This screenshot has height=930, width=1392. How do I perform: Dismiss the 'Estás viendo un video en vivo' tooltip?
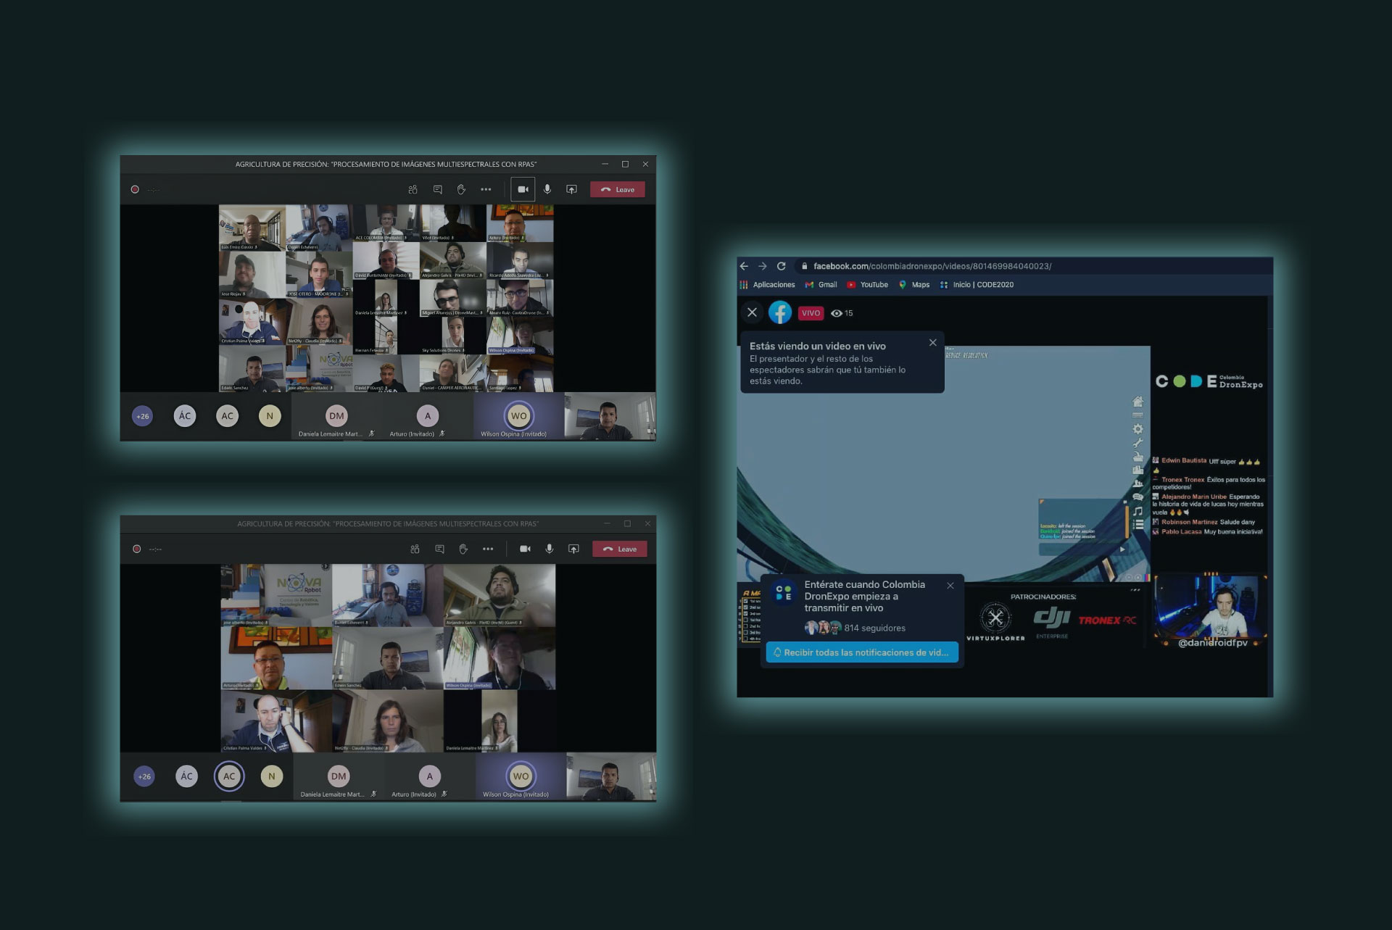tap(933, 343)
